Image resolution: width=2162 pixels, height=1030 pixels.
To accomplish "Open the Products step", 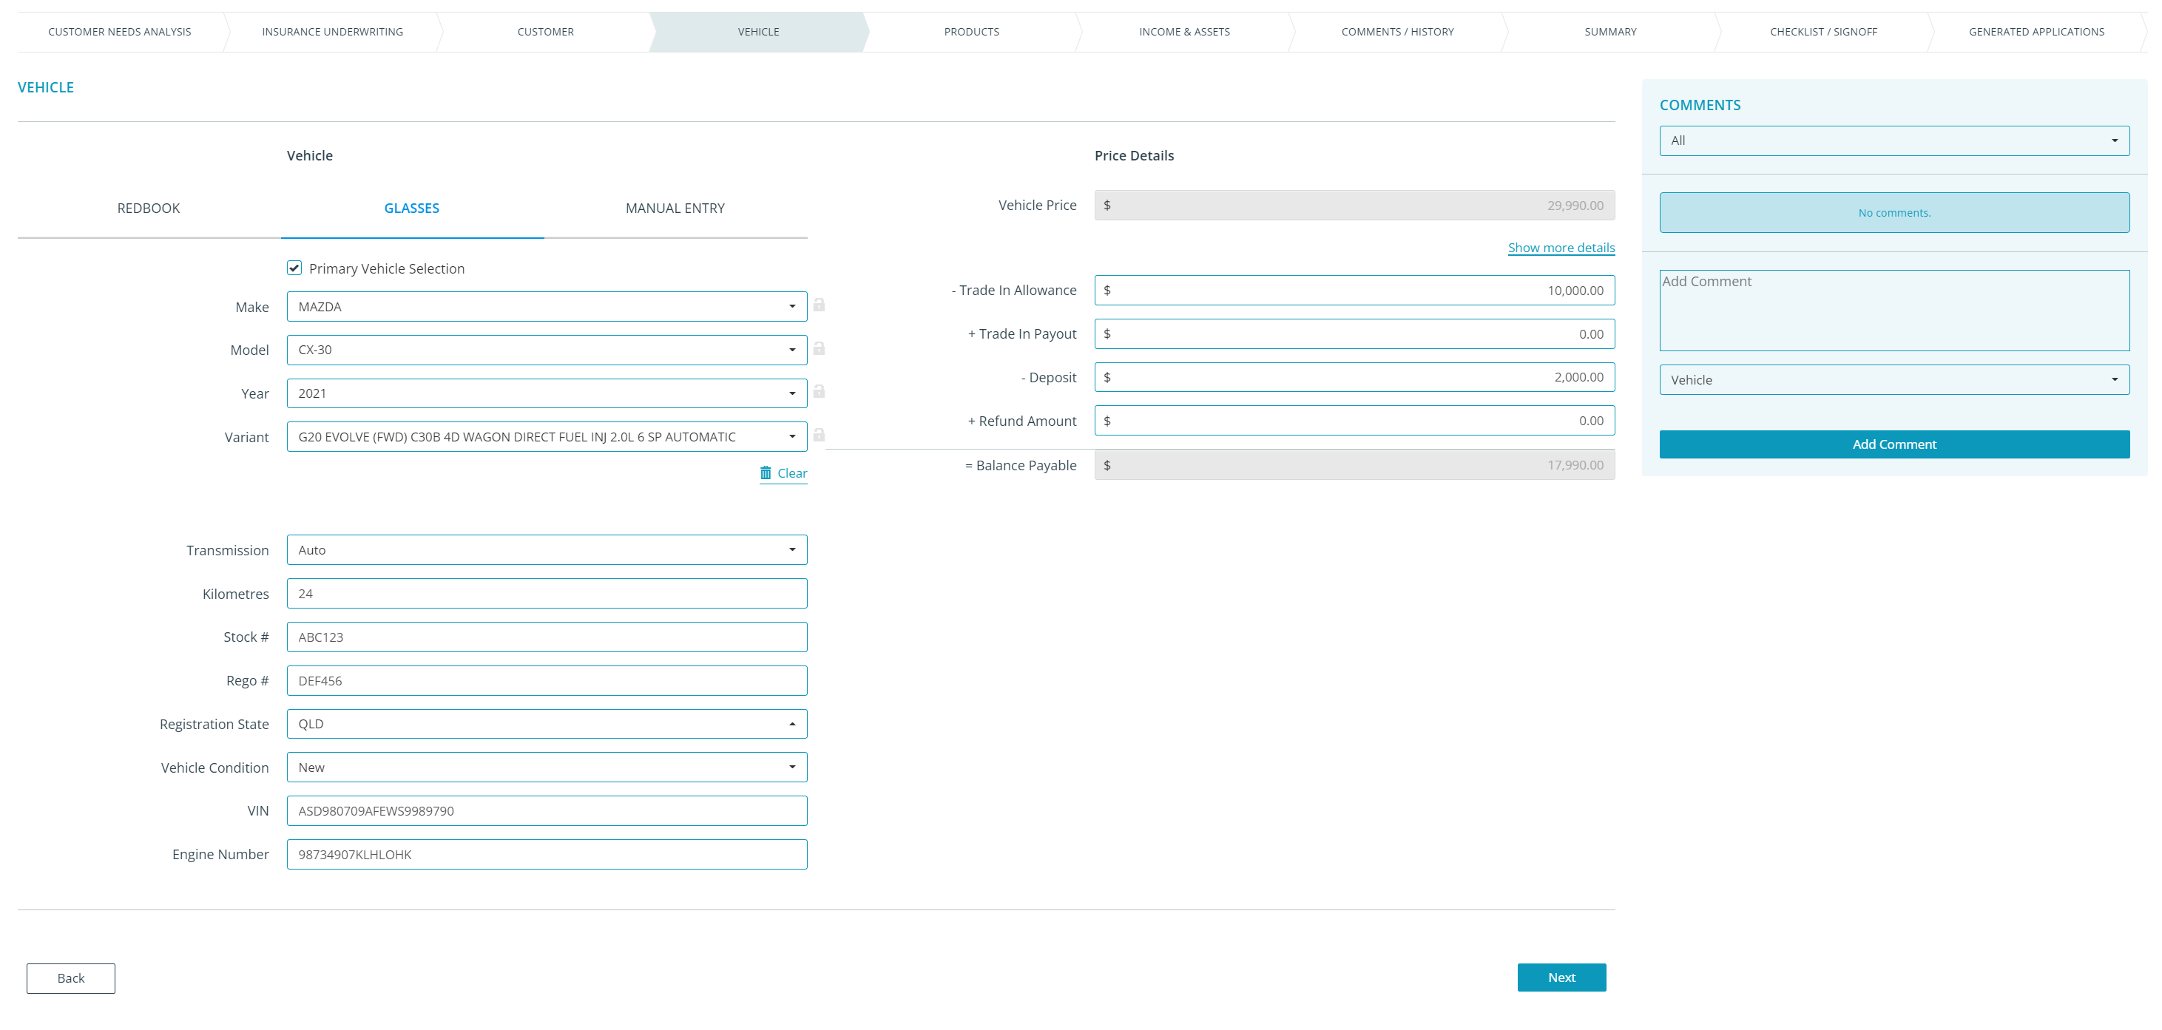I will [x=971, y=32].
